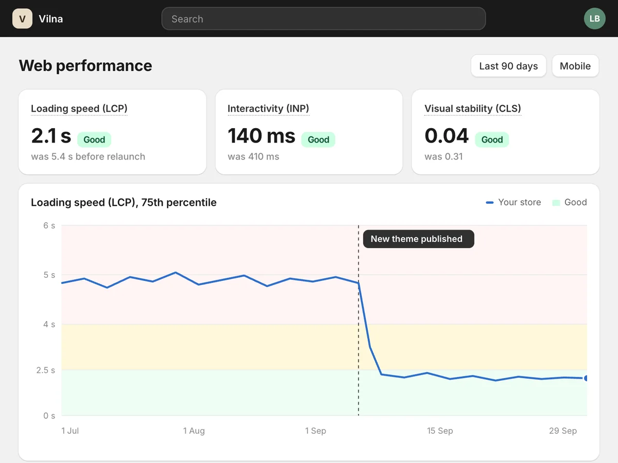Screen dimensions: 618x463
Task: Click the latest data point on the chart
Action: click(x=586, y=378)
